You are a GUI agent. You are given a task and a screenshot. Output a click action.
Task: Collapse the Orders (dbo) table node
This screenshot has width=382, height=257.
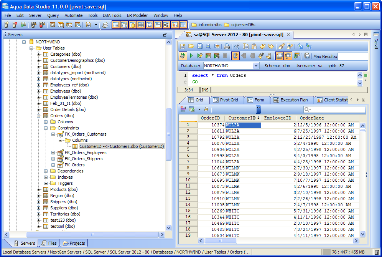(x=38, y=116)
